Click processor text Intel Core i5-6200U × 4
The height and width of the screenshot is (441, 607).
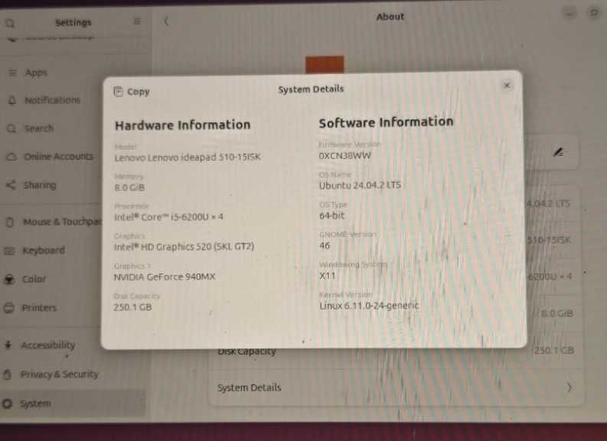point(168,217)
